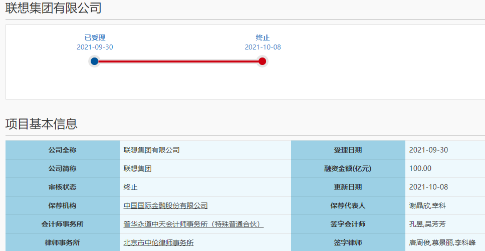Select the 律师事务所 header cell
The height and width of the screenshot is (251, 485).
click(x=63, y=242)
